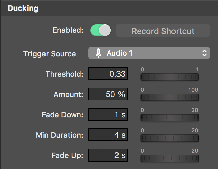Image resolution: width=218 pixels, height=169 pixels.
Task: Click the Min Duration seconds field
Action: 108,135
